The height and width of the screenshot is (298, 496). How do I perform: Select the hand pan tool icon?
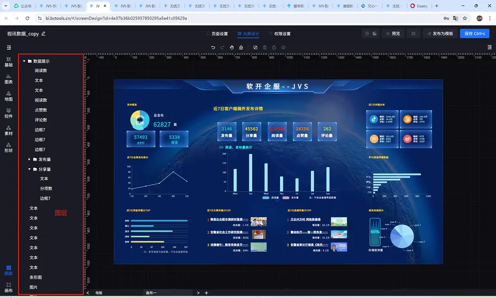pos(232,47)
